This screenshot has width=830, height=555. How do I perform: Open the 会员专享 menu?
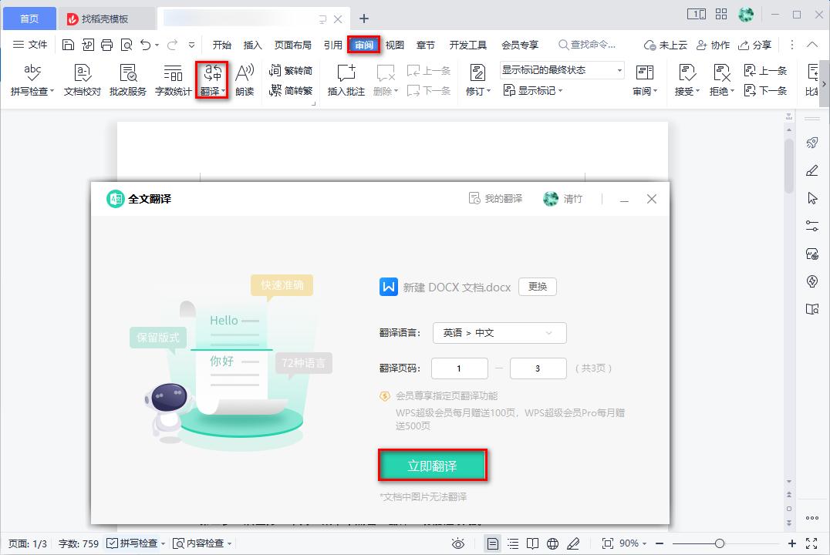click(521, 45)
